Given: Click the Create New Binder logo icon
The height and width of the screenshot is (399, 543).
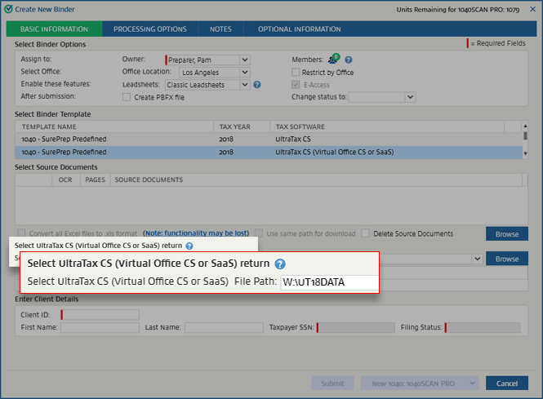Looking at the screenshot, I should [8, 9].
